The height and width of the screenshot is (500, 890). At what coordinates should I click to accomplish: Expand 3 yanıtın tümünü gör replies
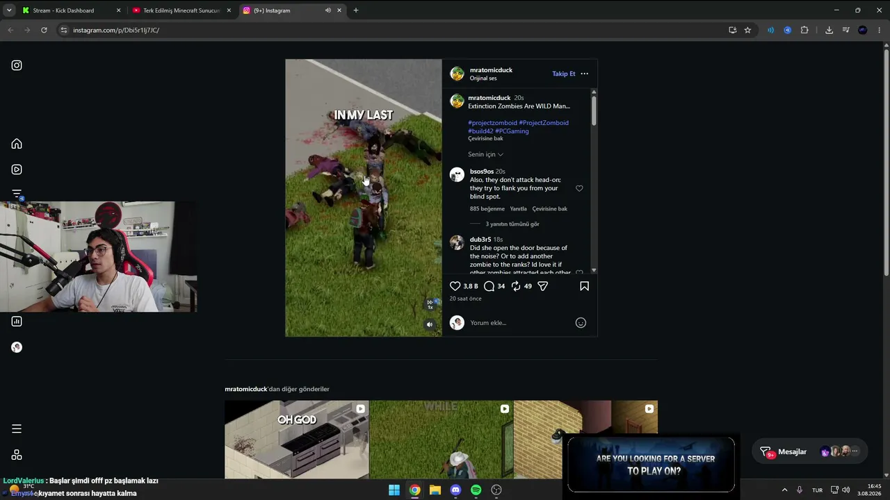tap(512, 224)
